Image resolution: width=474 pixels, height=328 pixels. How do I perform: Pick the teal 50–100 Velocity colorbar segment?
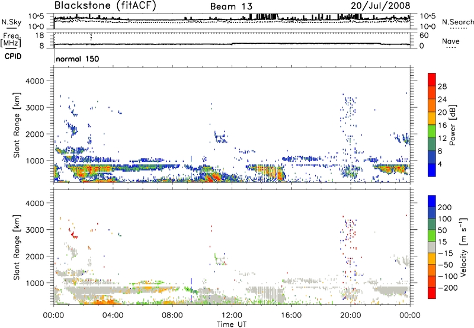pos(432,224)
